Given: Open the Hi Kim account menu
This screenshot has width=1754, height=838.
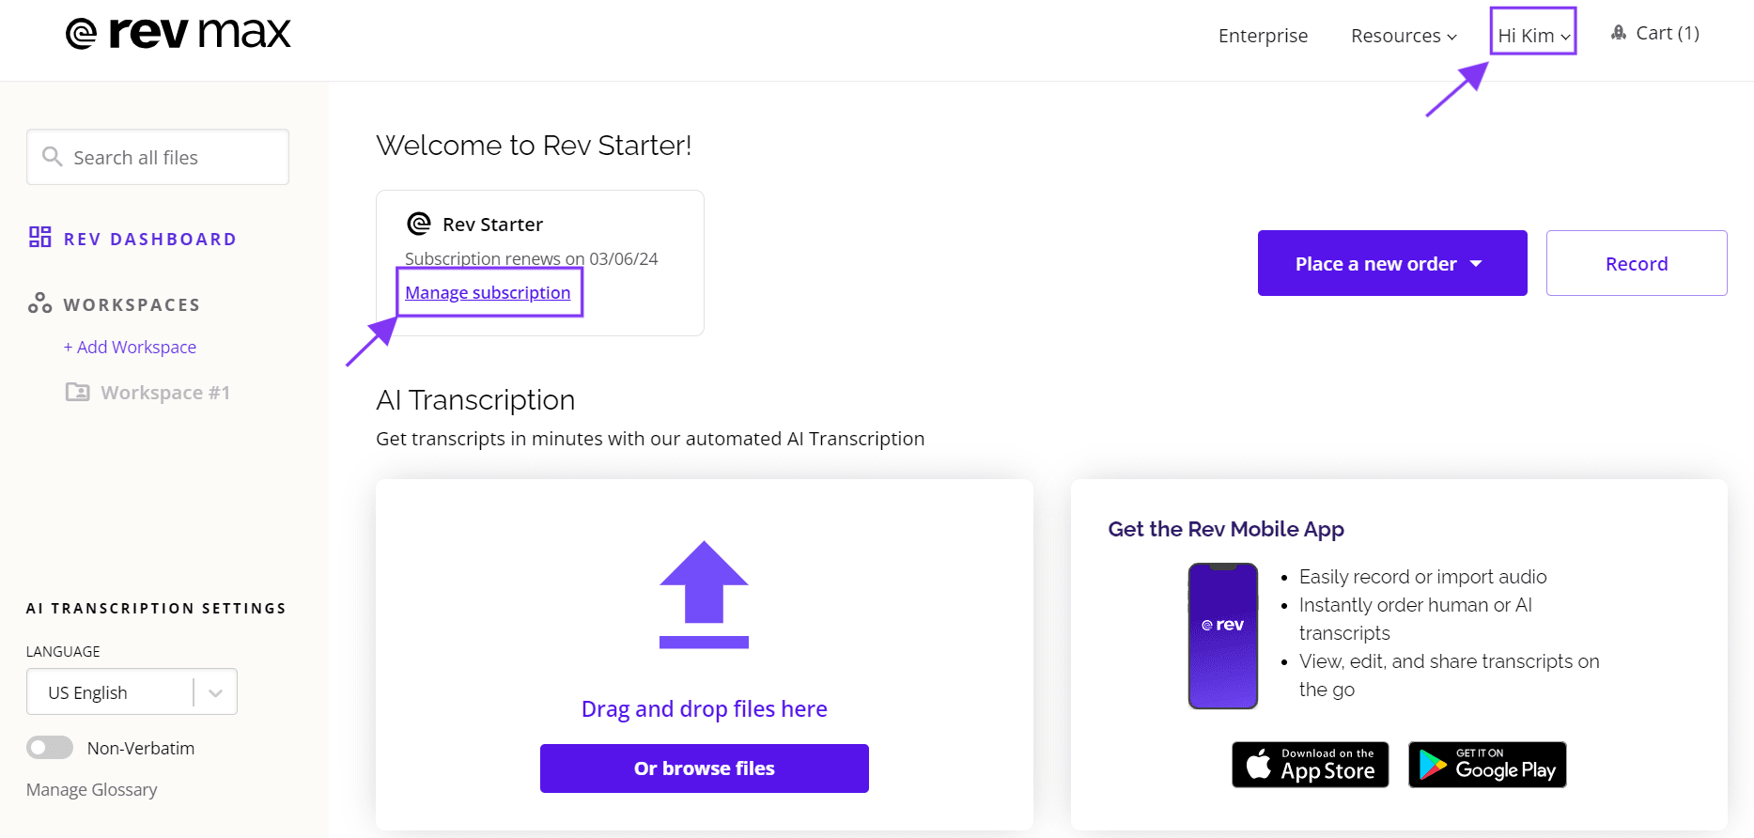Looking at the screenshot, I should pyautogui.click(x=1533, y=36).
